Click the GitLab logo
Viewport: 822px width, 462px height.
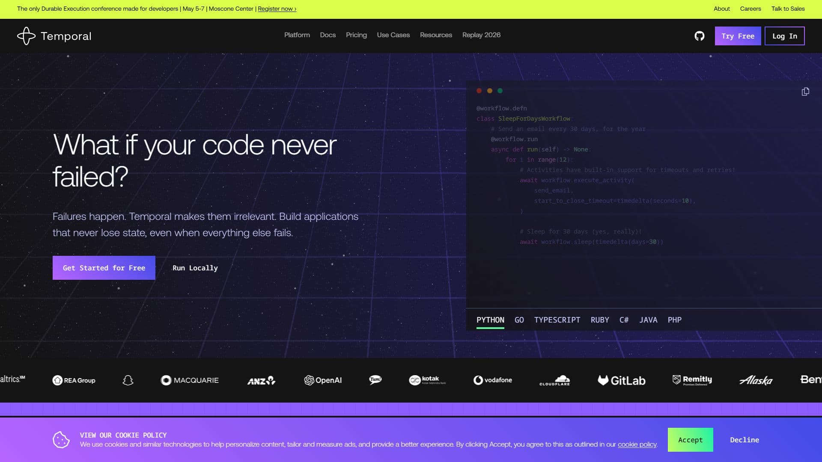621,380
